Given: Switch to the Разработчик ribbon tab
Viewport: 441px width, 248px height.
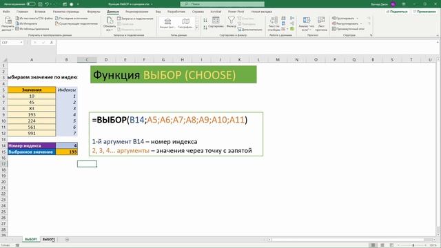Looking at the screenshot, I should (176, 12).
